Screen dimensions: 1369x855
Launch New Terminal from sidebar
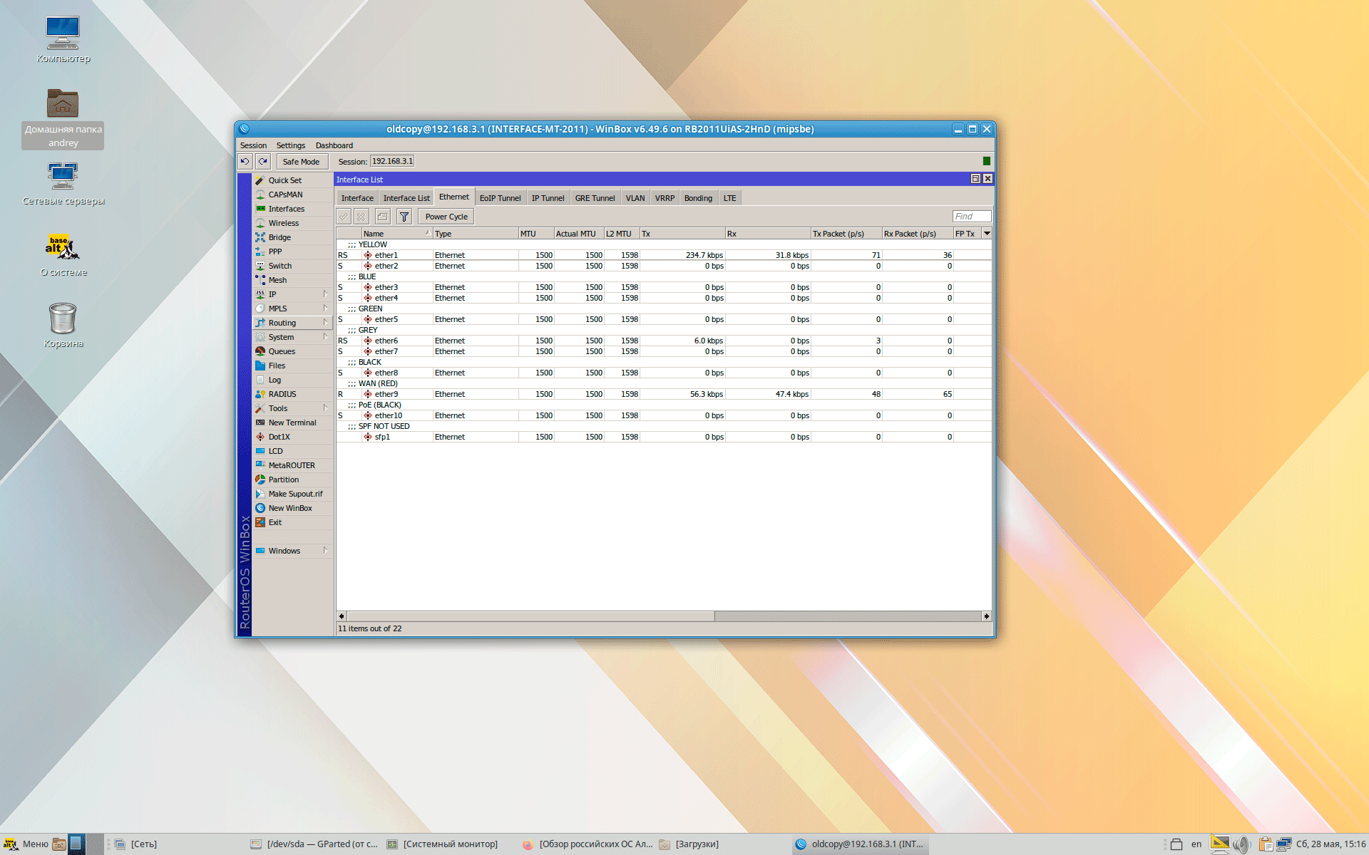(x=292, y=423)
